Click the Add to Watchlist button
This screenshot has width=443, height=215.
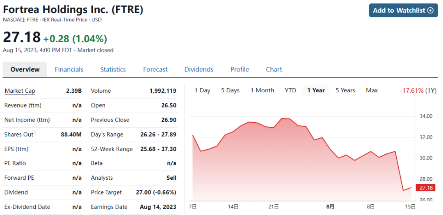pyautogui.click(x=403, y=10)
